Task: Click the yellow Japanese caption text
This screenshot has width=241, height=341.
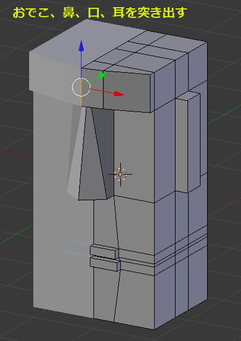Action: (99, 13)
